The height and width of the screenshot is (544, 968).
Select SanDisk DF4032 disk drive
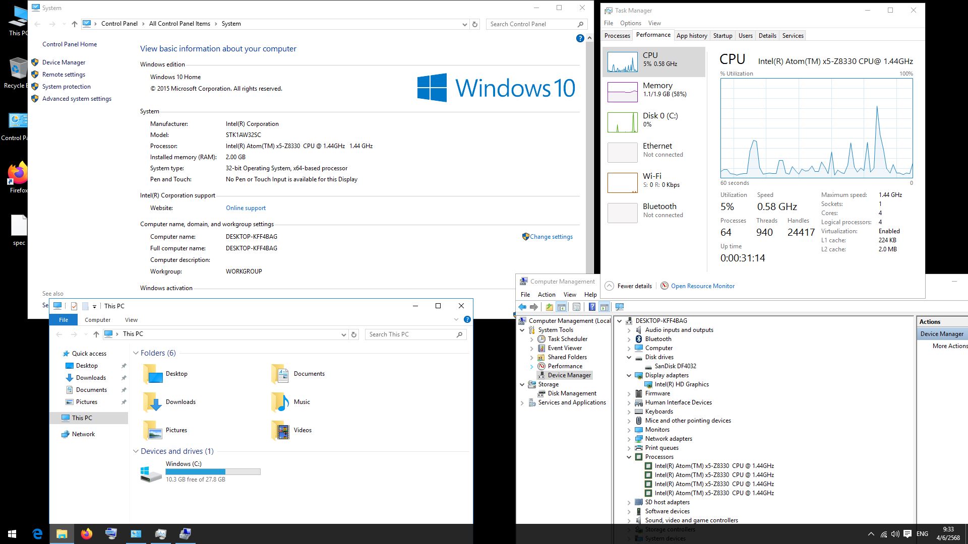[675, 366]
